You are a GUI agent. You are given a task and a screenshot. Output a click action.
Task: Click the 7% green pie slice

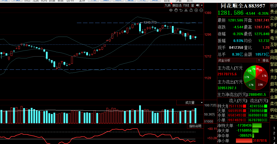[x=254, y=69]
